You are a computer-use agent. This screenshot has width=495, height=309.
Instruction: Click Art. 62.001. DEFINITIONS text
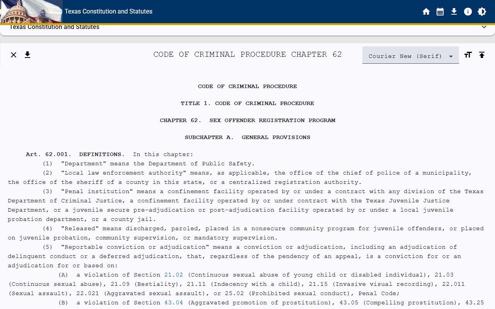(75, 154)
